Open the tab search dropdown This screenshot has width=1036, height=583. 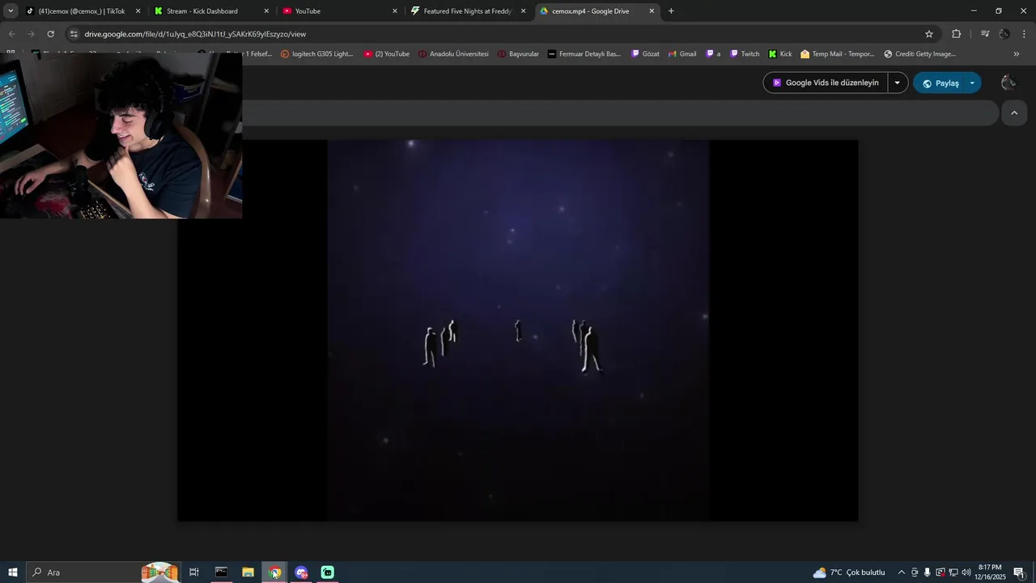coord(11,11)
